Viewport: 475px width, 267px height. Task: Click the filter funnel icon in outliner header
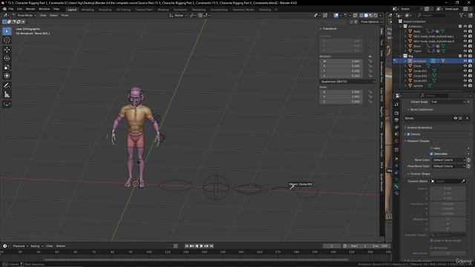click(462, 15)
